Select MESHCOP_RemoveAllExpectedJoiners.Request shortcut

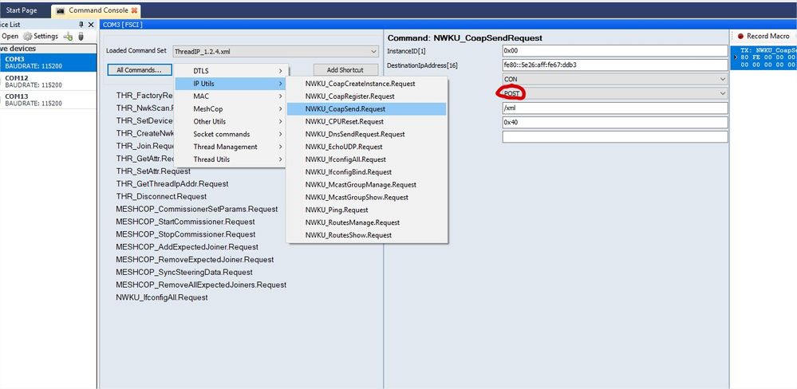coord(201,285)
